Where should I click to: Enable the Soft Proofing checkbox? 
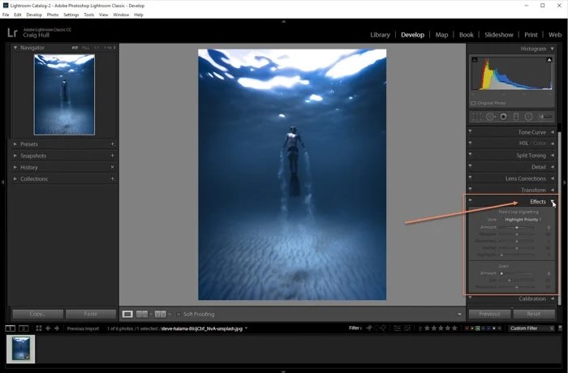(x=179, y=314)
